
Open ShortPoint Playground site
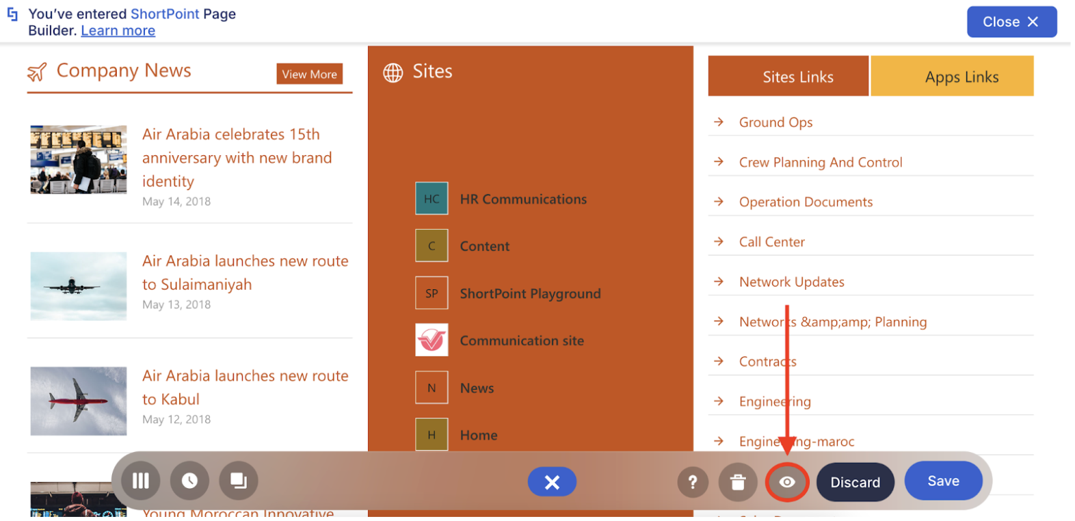pos(530,293)
